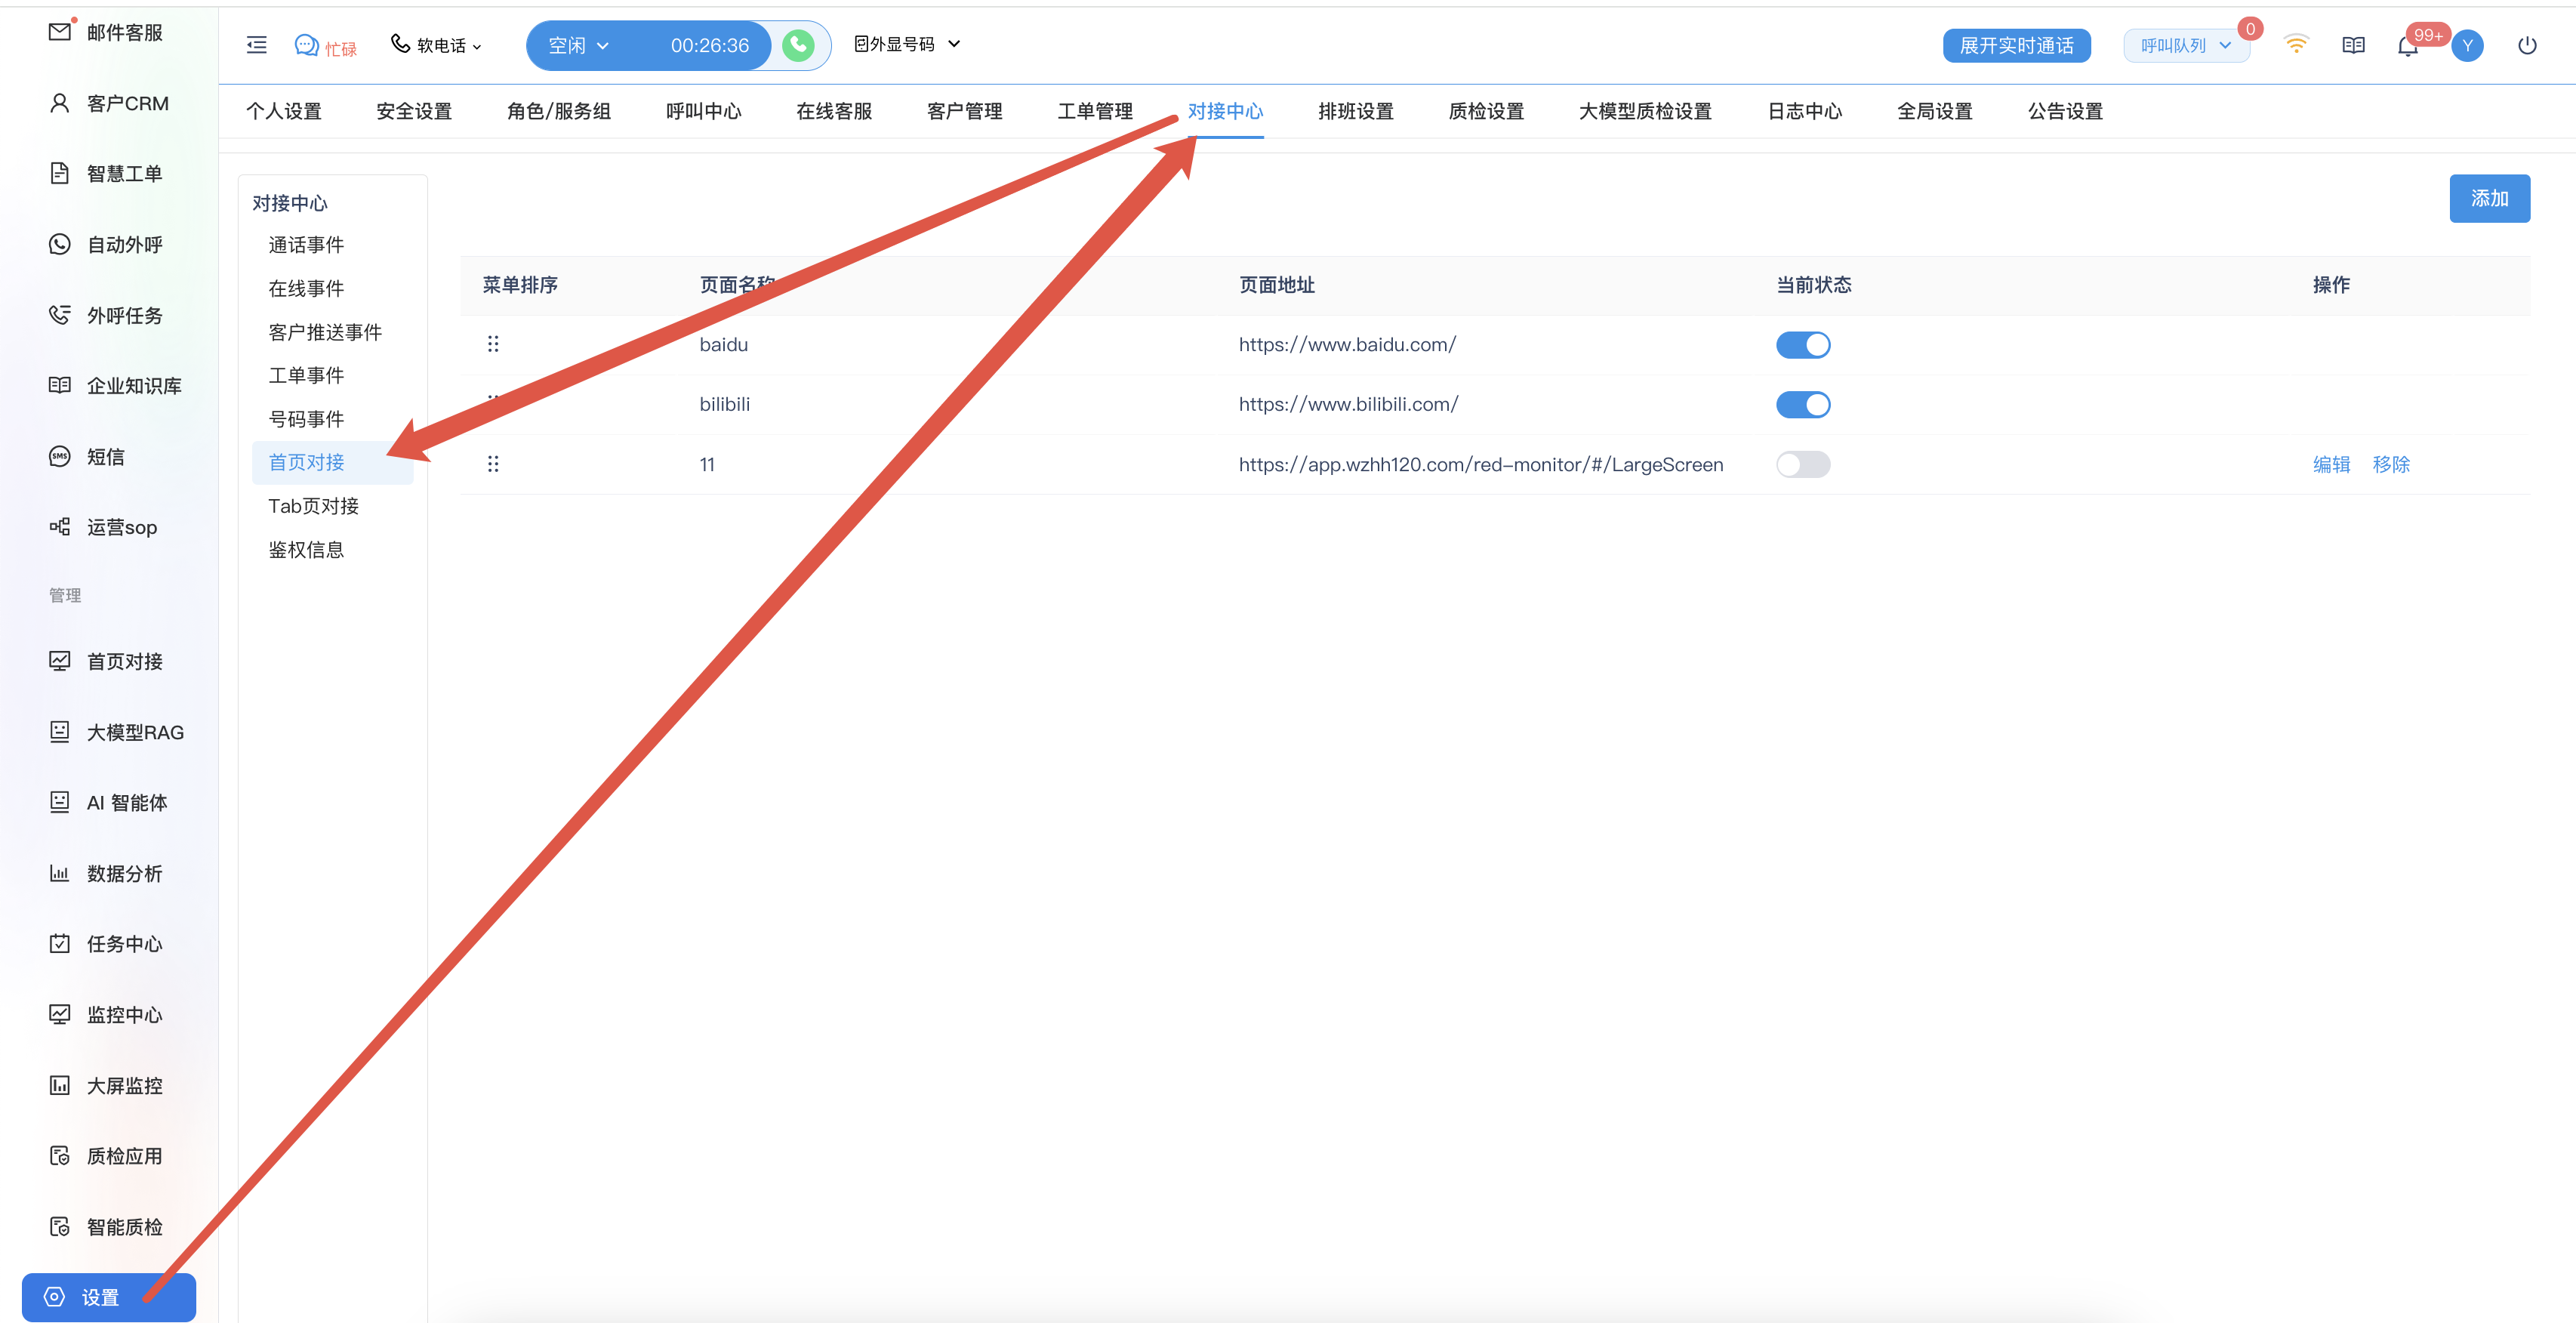Open the user avatar Y
Image resolution: width=2576 pixels, height=1323 pixels.
[2467, 46]
